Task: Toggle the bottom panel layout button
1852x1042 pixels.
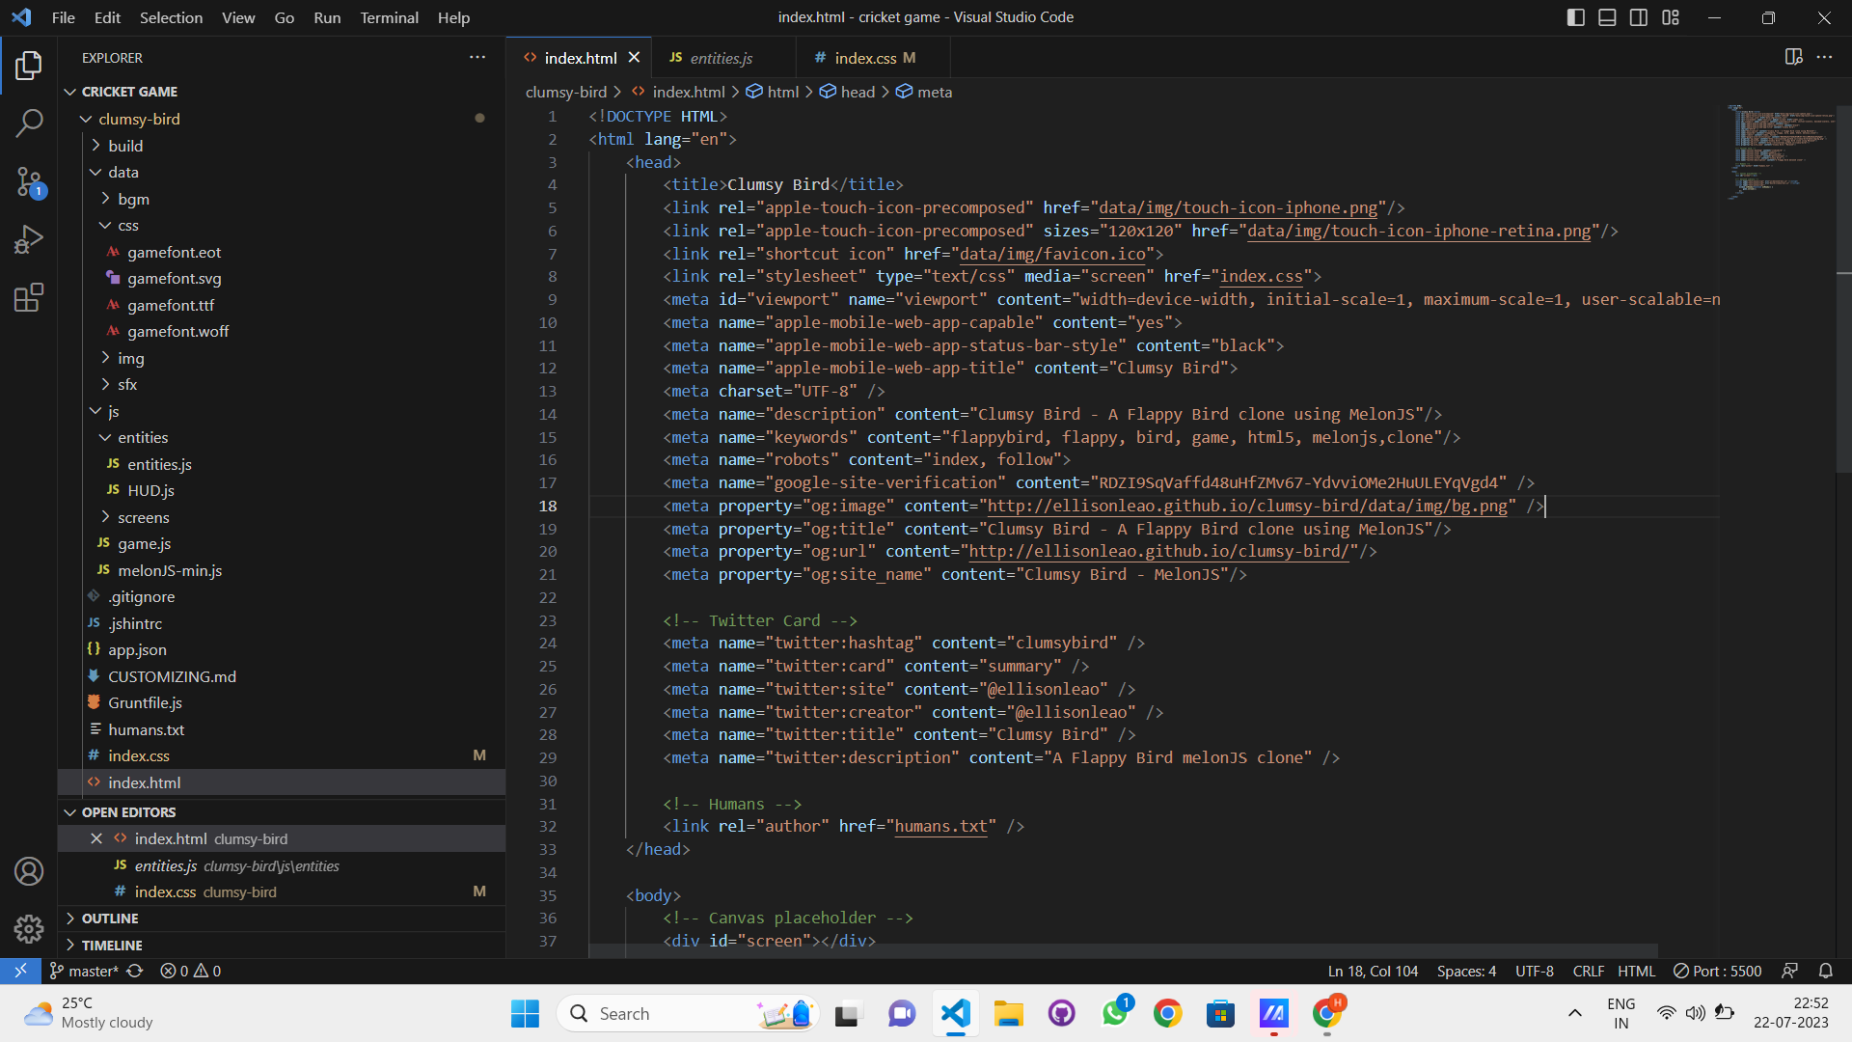Action: tap(1607, 17)
